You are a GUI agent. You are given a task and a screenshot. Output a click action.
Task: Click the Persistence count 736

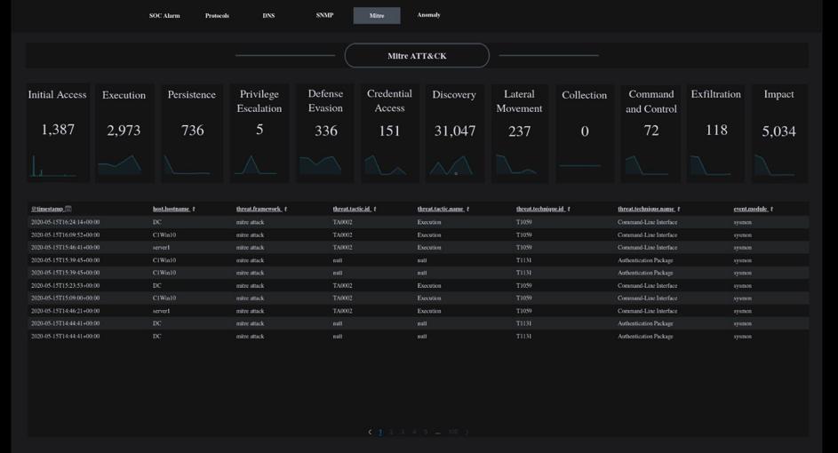tap(192, 130)
